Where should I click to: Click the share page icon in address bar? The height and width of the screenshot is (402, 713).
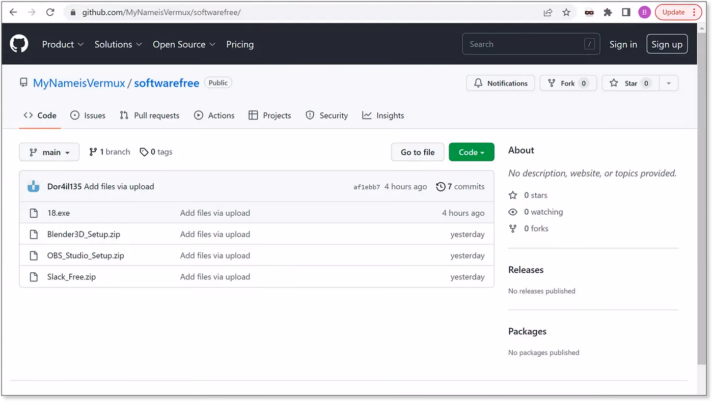point(548,12)
